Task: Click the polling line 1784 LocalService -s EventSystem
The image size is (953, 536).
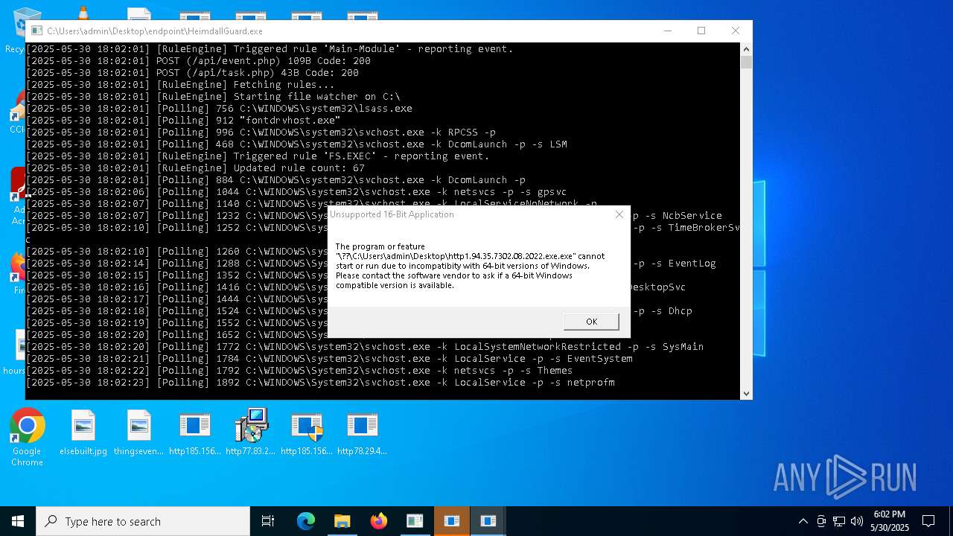Action: coord(329,359)
